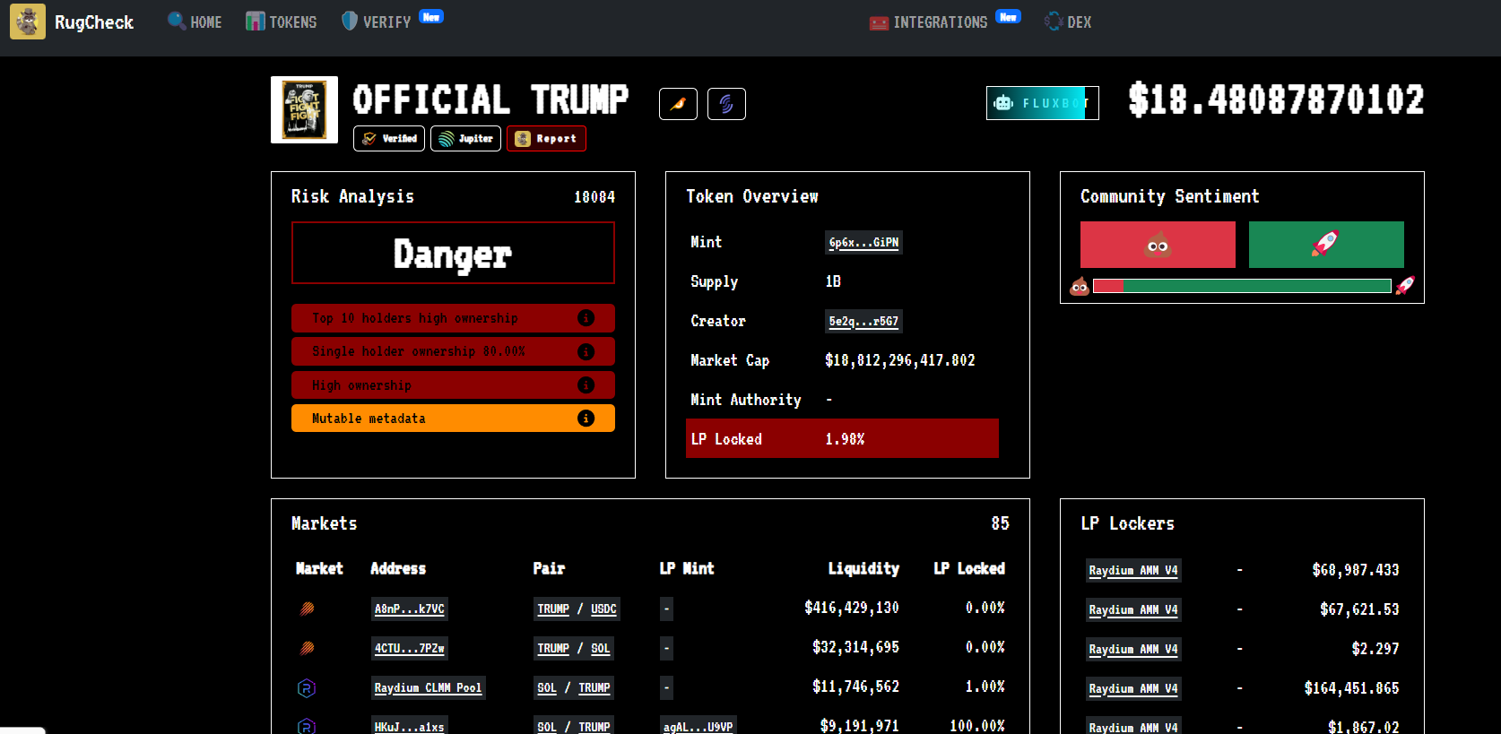Click the Verified badge
The image size is (1501, 734).
(x=389, y=139)
